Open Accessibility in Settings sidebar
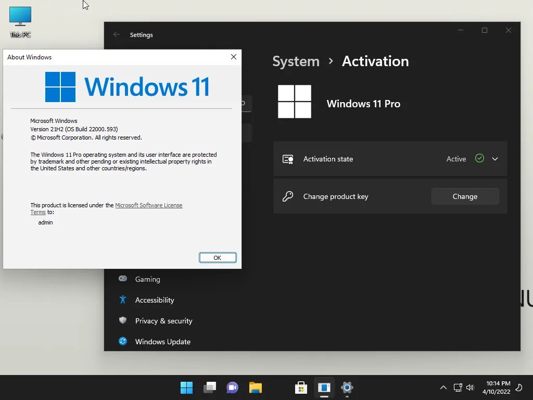This screenshot has width=533, height=400. point(155,300)
